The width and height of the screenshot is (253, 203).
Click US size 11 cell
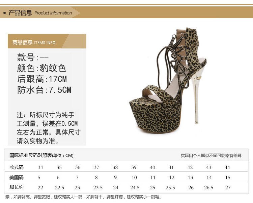tap(153, 177)
